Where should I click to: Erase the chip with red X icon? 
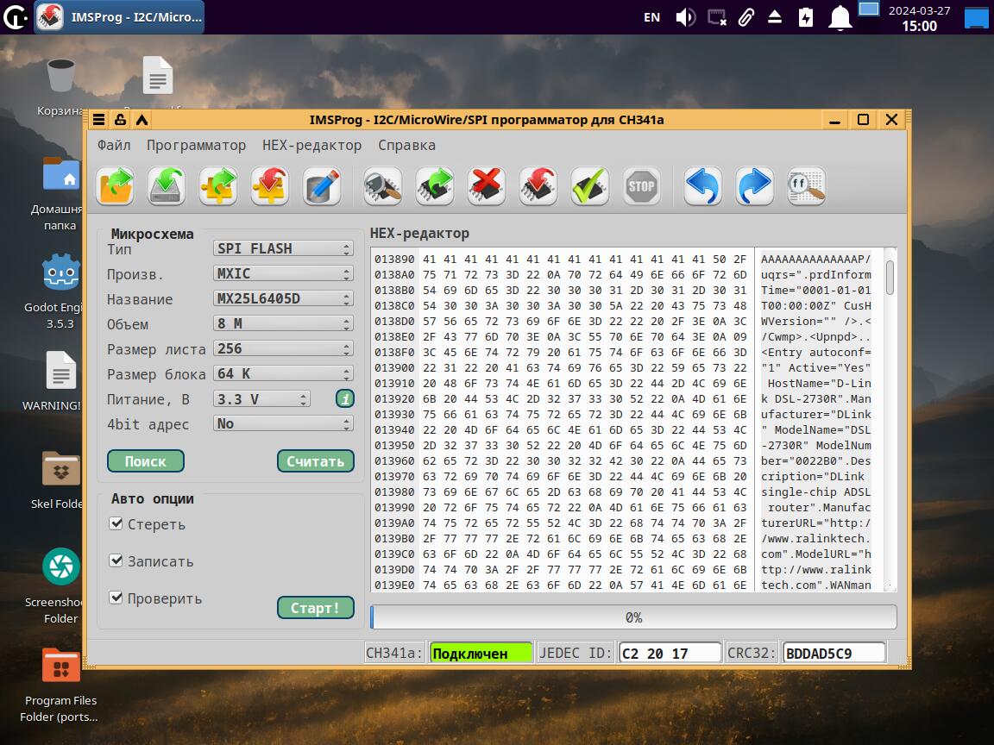(487, 186)
